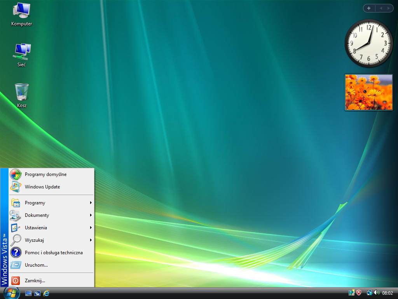This screenshot has height=299, width=398.
Task: Expand the Programy submenu arrow
Action: [x=91, y=203]
